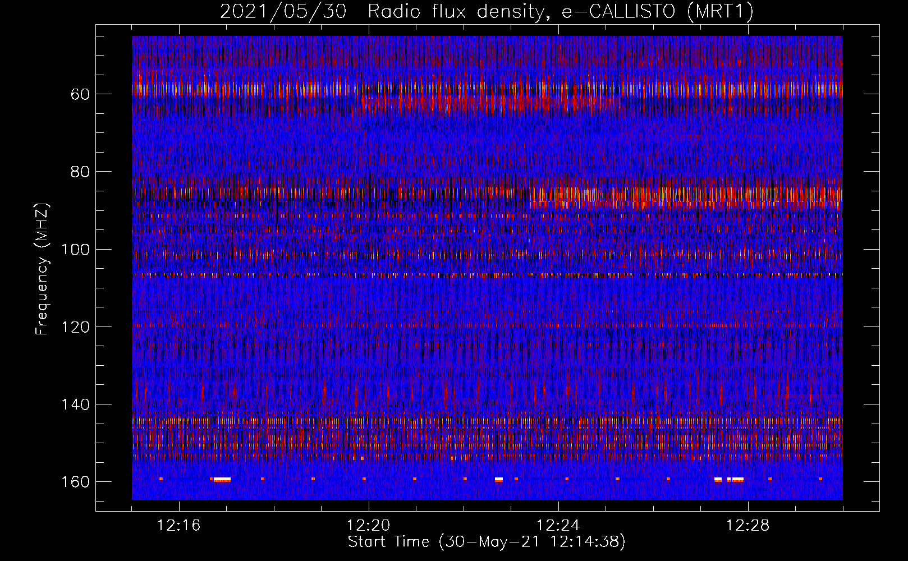Click the 120 MHz frequency tick label
Image resolution: width=908 pixels, height=561 pixels.
click(x=76, y=327)
